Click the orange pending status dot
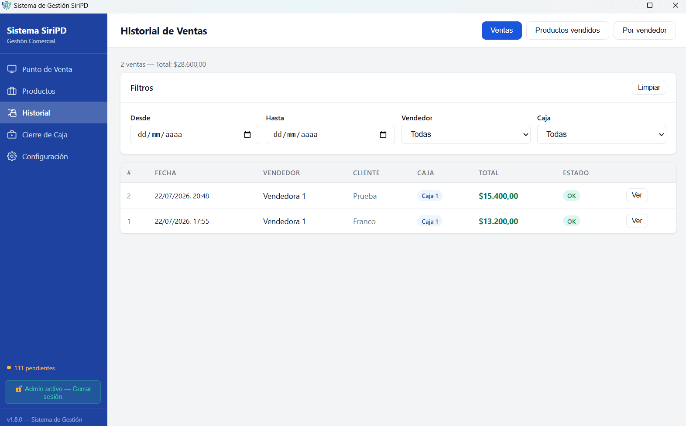 tap(9, 368)
